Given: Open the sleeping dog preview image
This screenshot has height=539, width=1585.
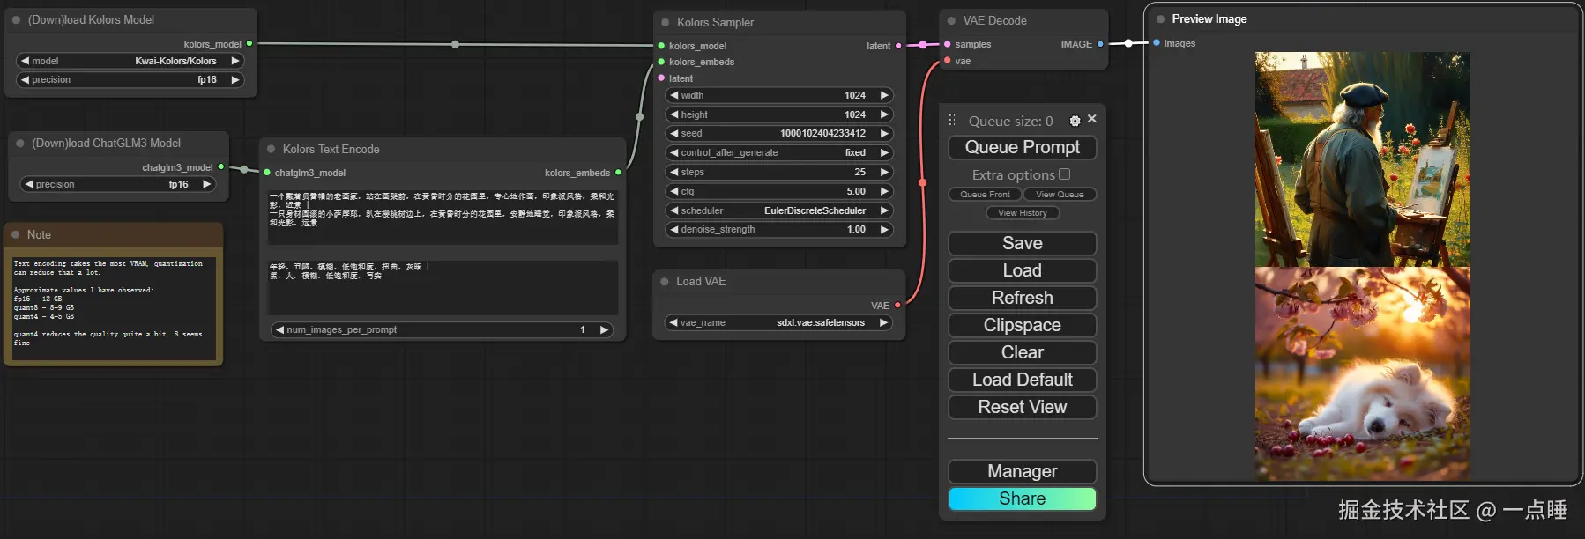Looking at the screenshot, I should click(1363, 374).
